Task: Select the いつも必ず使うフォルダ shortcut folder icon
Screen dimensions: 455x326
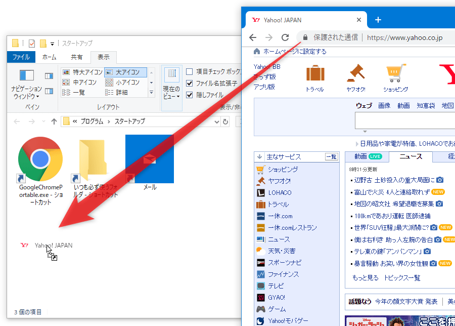Action: (93, 160)
